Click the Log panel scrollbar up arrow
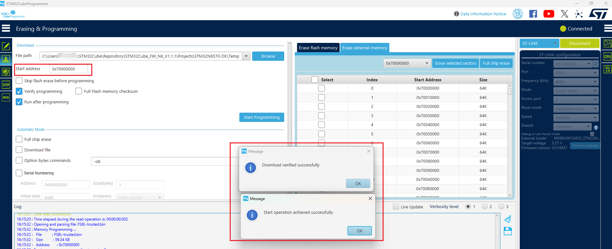Viewport: 612px width, 249px height. coord(497,216)
